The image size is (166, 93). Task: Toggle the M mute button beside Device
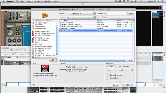(x=13, y=54)
